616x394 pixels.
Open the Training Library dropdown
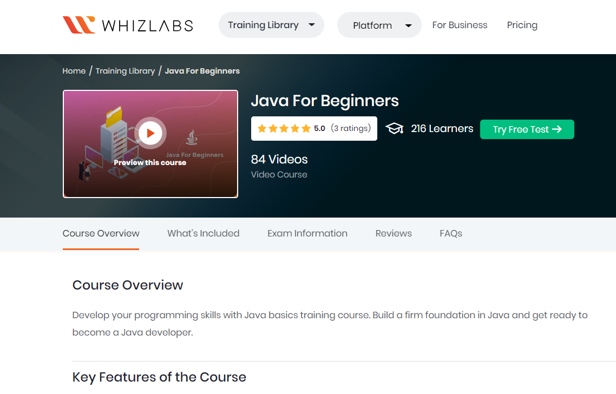pyautogui.click(x=271, y=24)
